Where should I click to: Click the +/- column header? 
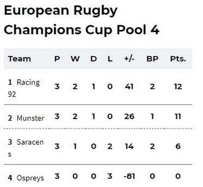(129, 59)
